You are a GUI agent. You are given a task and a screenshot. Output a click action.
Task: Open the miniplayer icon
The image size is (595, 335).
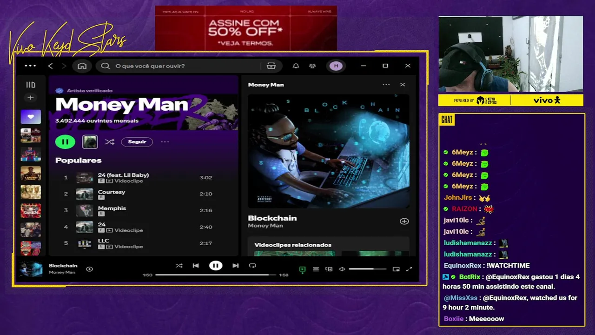[396, 269]
